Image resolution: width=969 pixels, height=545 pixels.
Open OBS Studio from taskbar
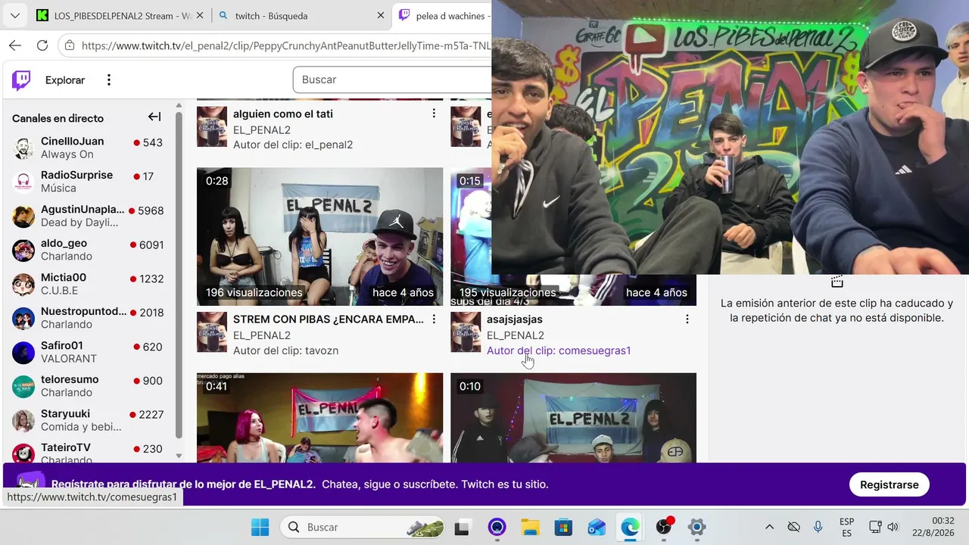pos(664,527)
